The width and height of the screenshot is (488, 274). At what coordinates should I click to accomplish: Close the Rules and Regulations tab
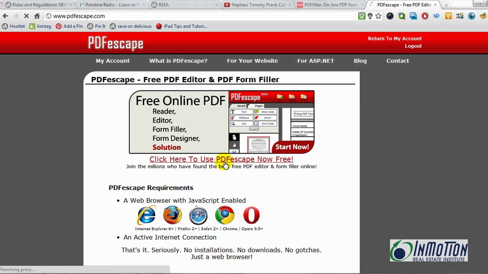tap(71, 5)
